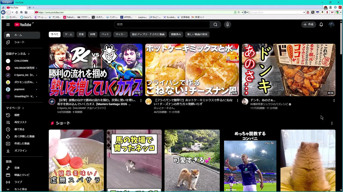This screenshot has width=343, height=192.
Task: Open the Cisco T... bookmark
Action: click(x=26, y=17)
